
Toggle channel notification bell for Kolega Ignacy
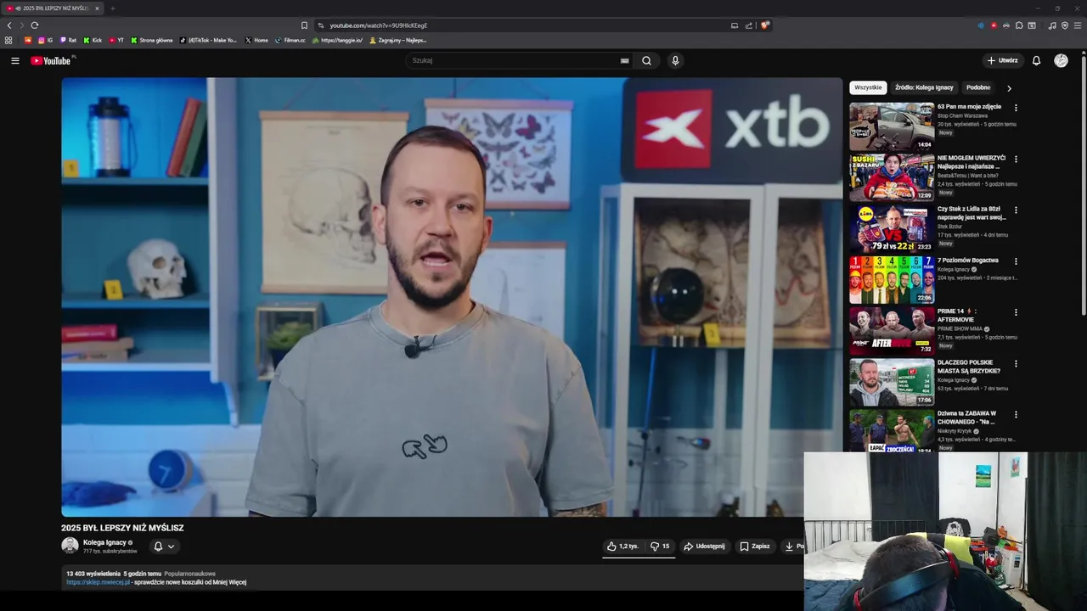coord(158,547)
